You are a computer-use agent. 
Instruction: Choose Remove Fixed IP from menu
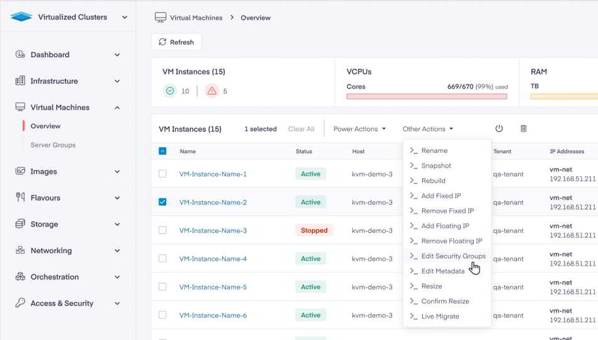pos(447,211)
